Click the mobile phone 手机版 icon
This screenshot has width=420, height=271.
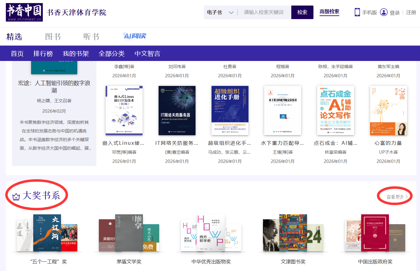point(357,12)
